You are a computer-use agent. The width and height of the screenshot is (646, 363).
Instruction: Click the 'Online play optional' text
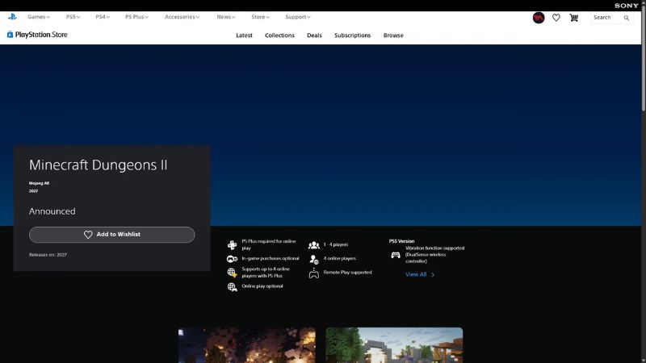pyautogui.click(x=262, y=286)
